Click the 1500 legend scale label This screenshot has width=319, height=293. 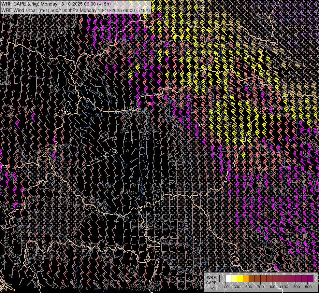pyautogui.click(x=307, y=287)
